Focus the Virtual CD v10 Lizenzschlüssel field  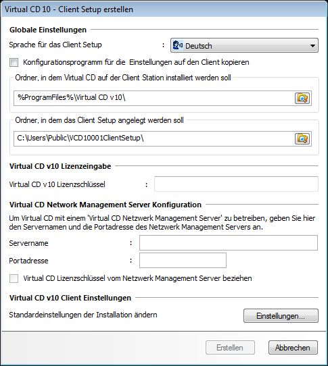(236, 184)
